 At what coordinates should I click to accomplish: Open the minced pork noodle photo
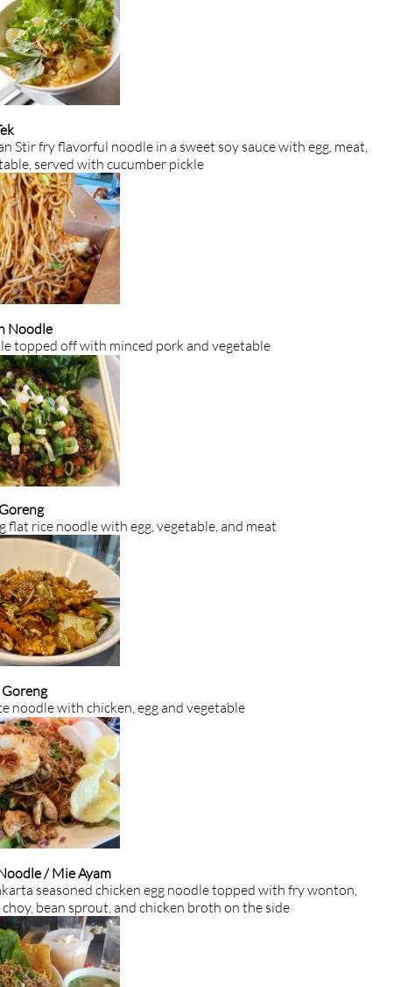59,421
